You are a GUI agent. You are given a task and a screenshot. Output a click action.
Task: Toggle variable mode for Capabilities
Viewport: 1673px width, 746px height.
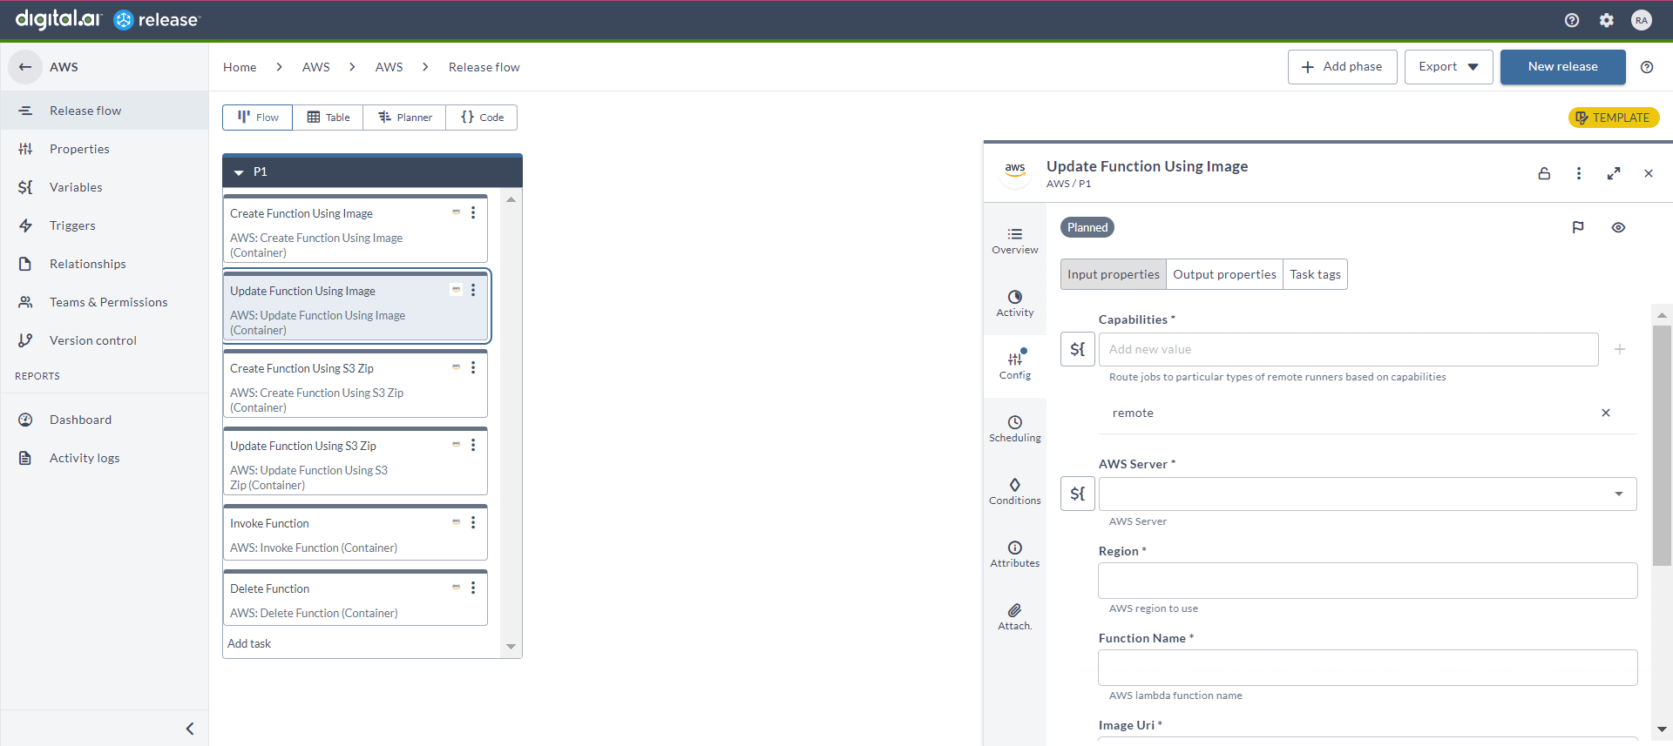1078,349
